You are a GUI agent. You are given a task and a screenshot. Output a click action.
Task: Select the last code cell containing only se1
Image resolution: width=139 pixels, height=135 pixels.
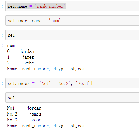pos(72,98)
